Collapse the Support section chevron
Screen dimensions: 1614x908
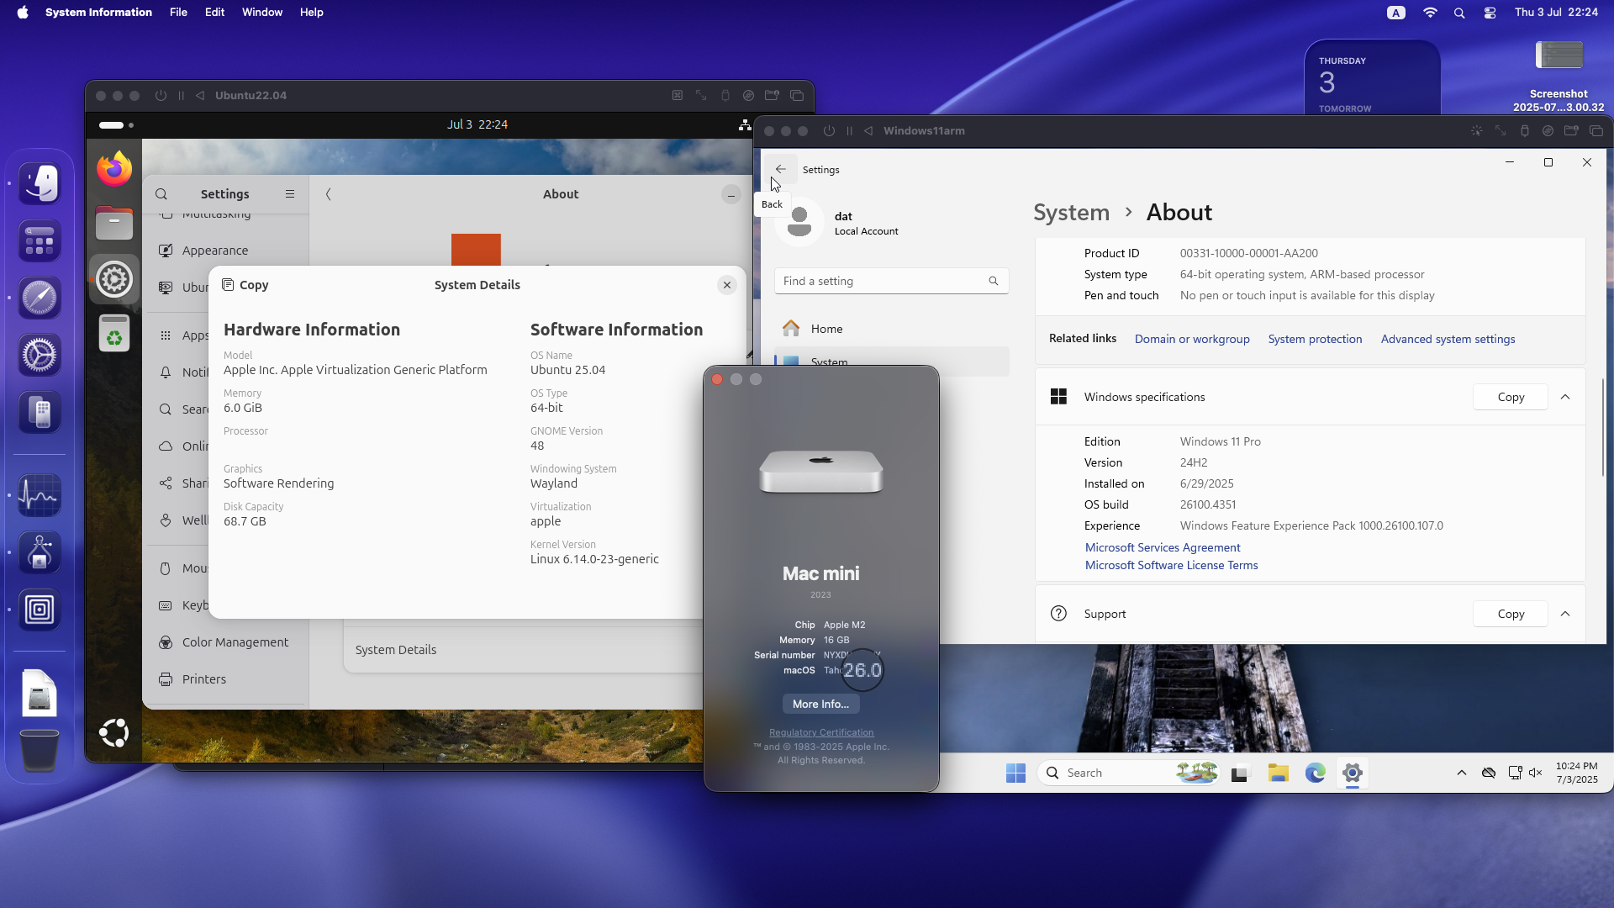(1565, 614)
